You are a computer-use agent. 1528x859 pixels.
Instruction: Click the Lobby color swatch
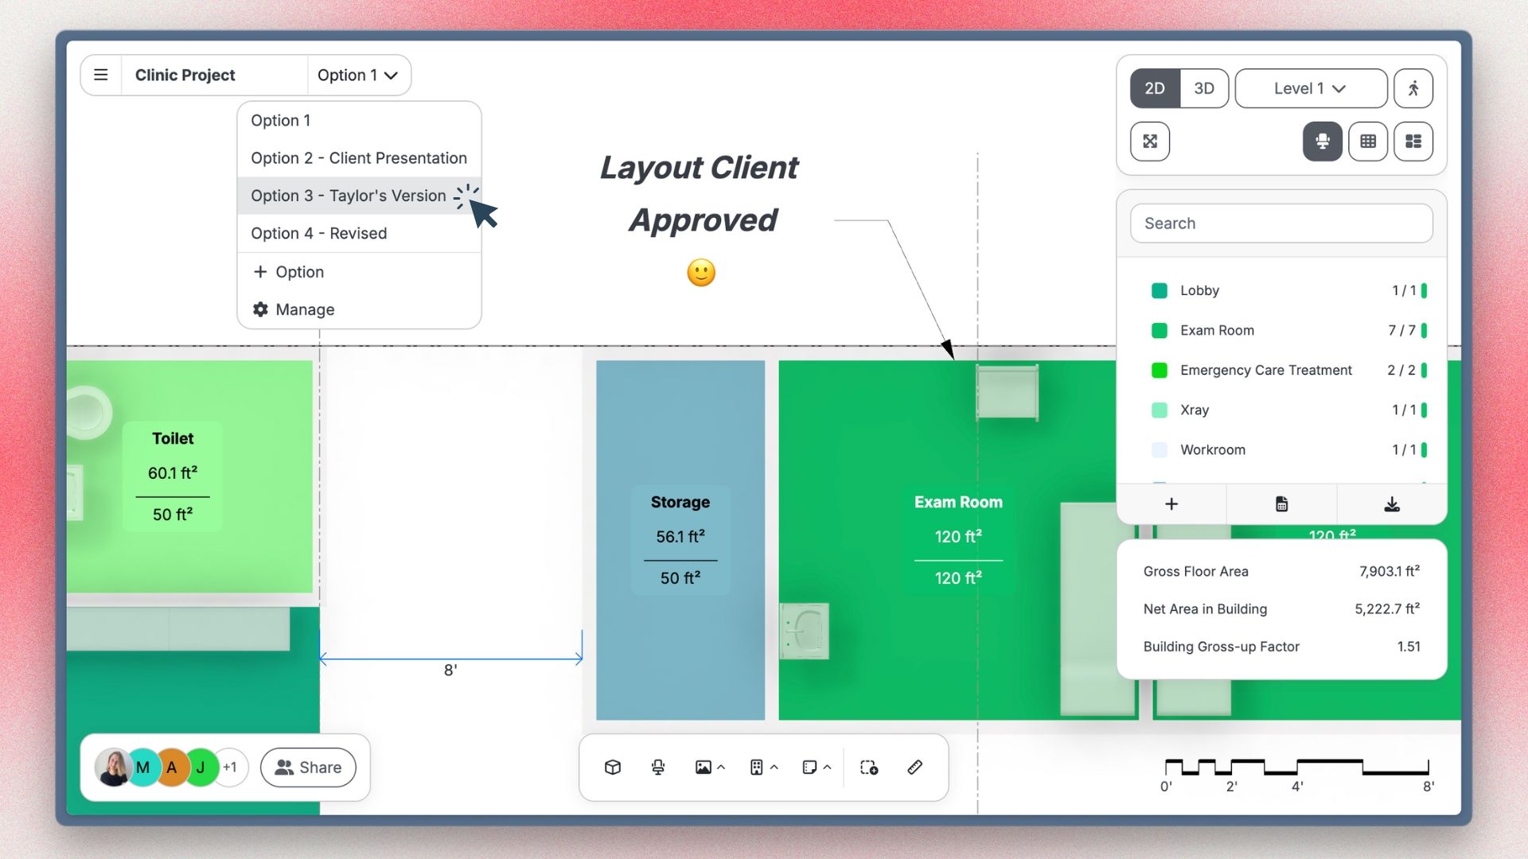pyautogui.click(x=1160, y=291)
